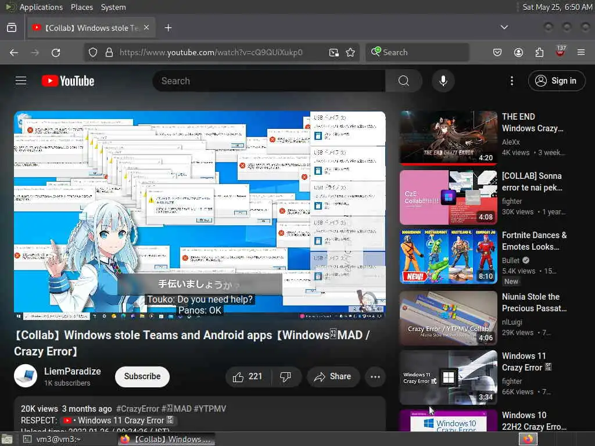
Task: Open Firefox View icon in tab bar
Action: point(12,28)
